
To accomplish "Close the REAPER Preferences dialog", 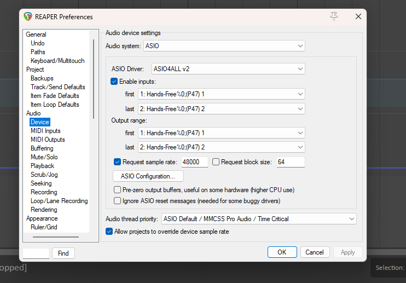I will click(358, 16).
